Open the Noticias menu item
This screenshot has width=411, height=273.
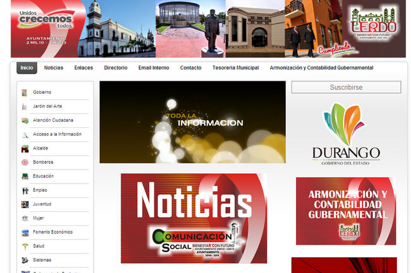(54, 67)
